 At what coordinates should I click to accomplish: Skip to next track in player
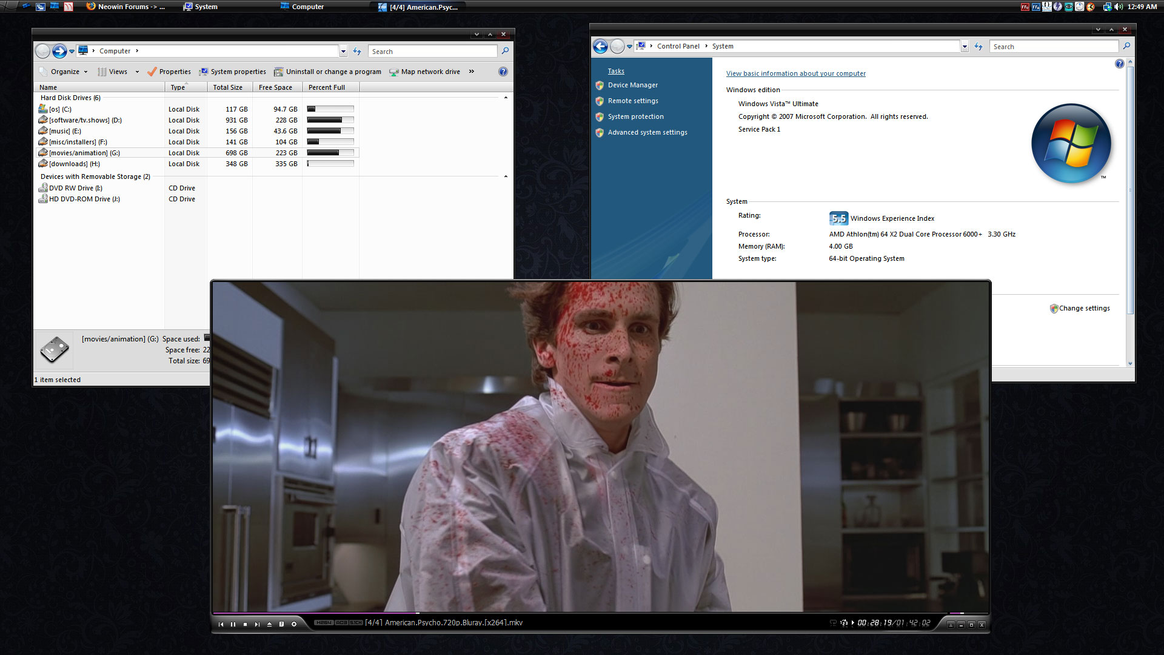pos(257,624)
